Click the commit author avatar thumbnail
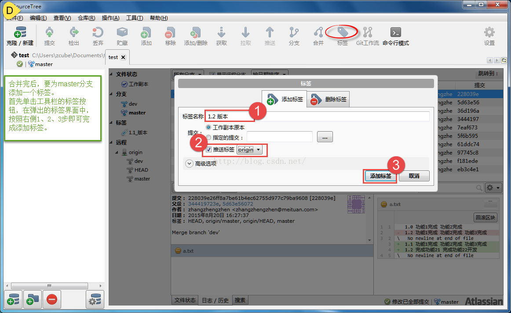The image size is (511, 313). click(x=356, y=204)
